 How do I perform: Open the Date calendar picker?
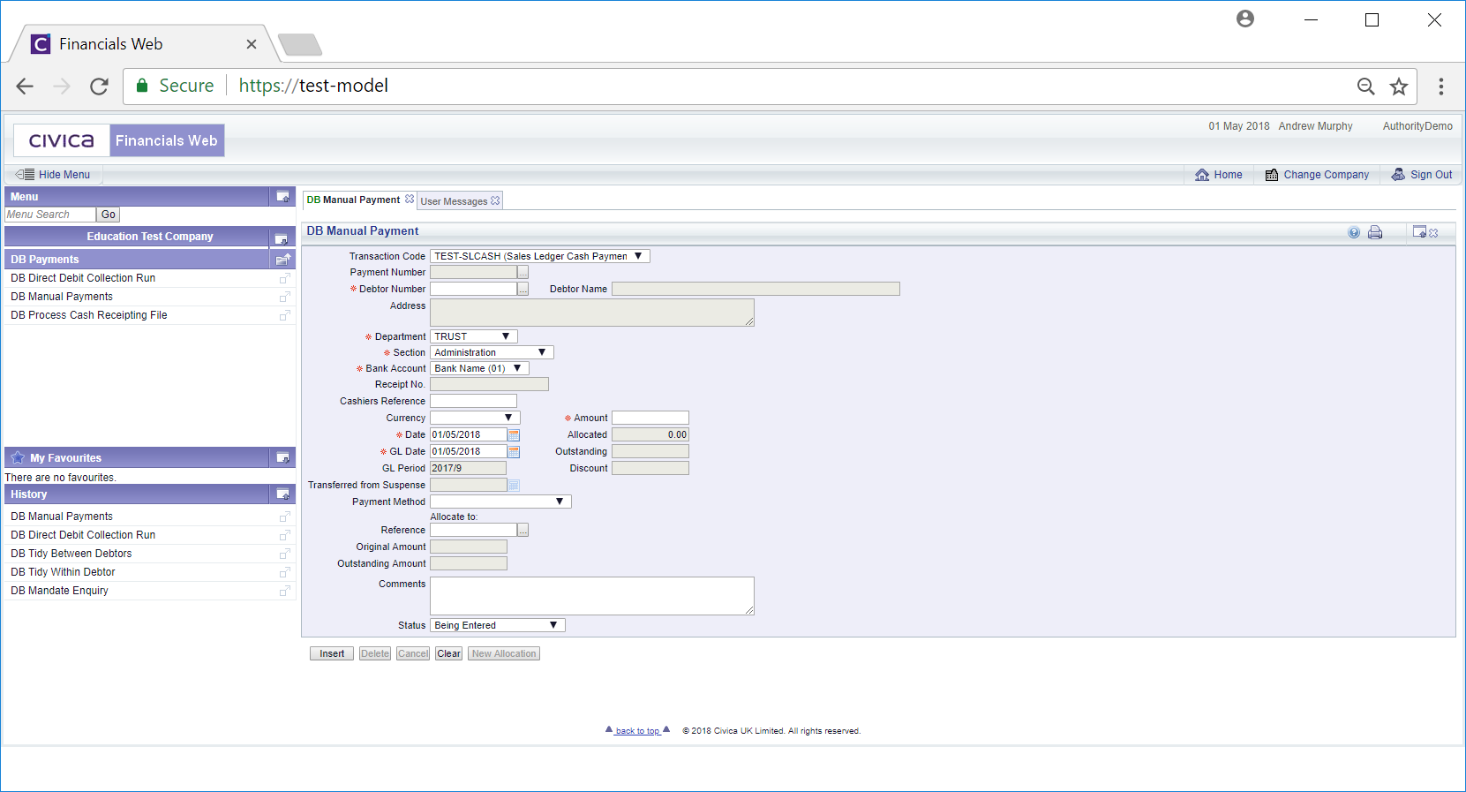(x=514, y=435)
